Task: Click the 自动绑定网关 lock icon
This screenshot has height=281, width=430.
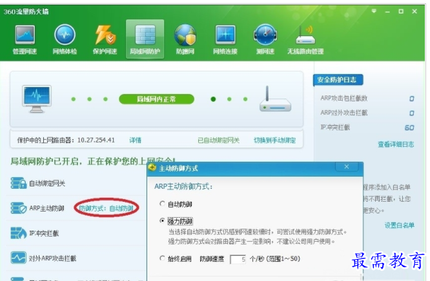Action: [x=18, y=183]
